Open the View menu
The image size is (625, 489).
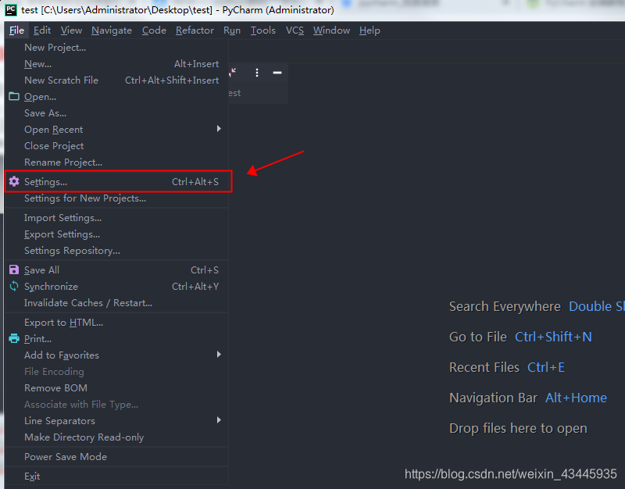(x=71, y=30)
